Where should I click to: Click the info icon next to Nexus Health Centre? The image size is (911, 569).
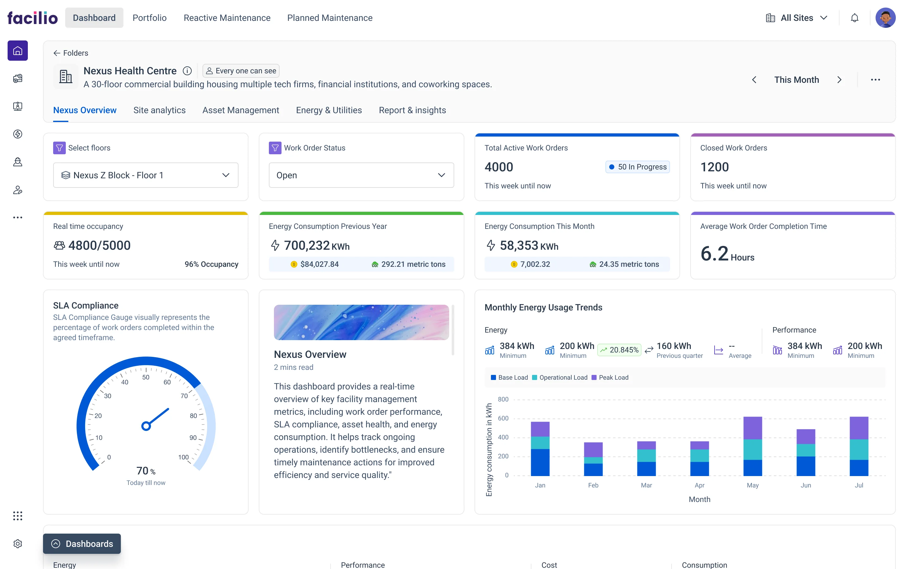pos(187,71)
